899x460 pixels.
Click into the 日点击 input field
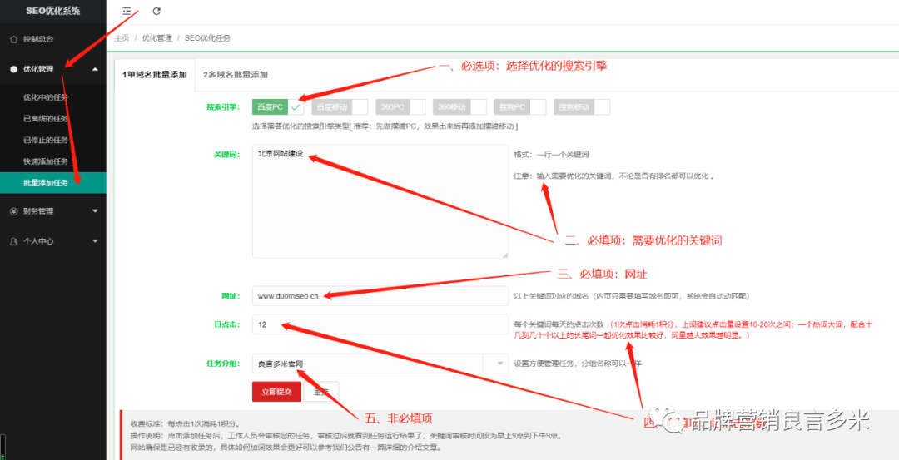click(x=380, y=324)
